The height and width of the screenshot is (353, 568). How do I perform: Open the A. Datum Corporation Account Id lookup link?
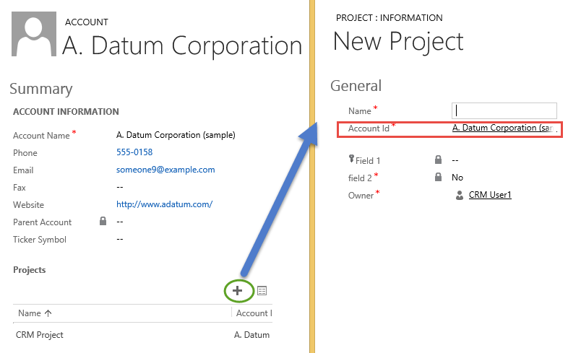click(x=504, y=128)
